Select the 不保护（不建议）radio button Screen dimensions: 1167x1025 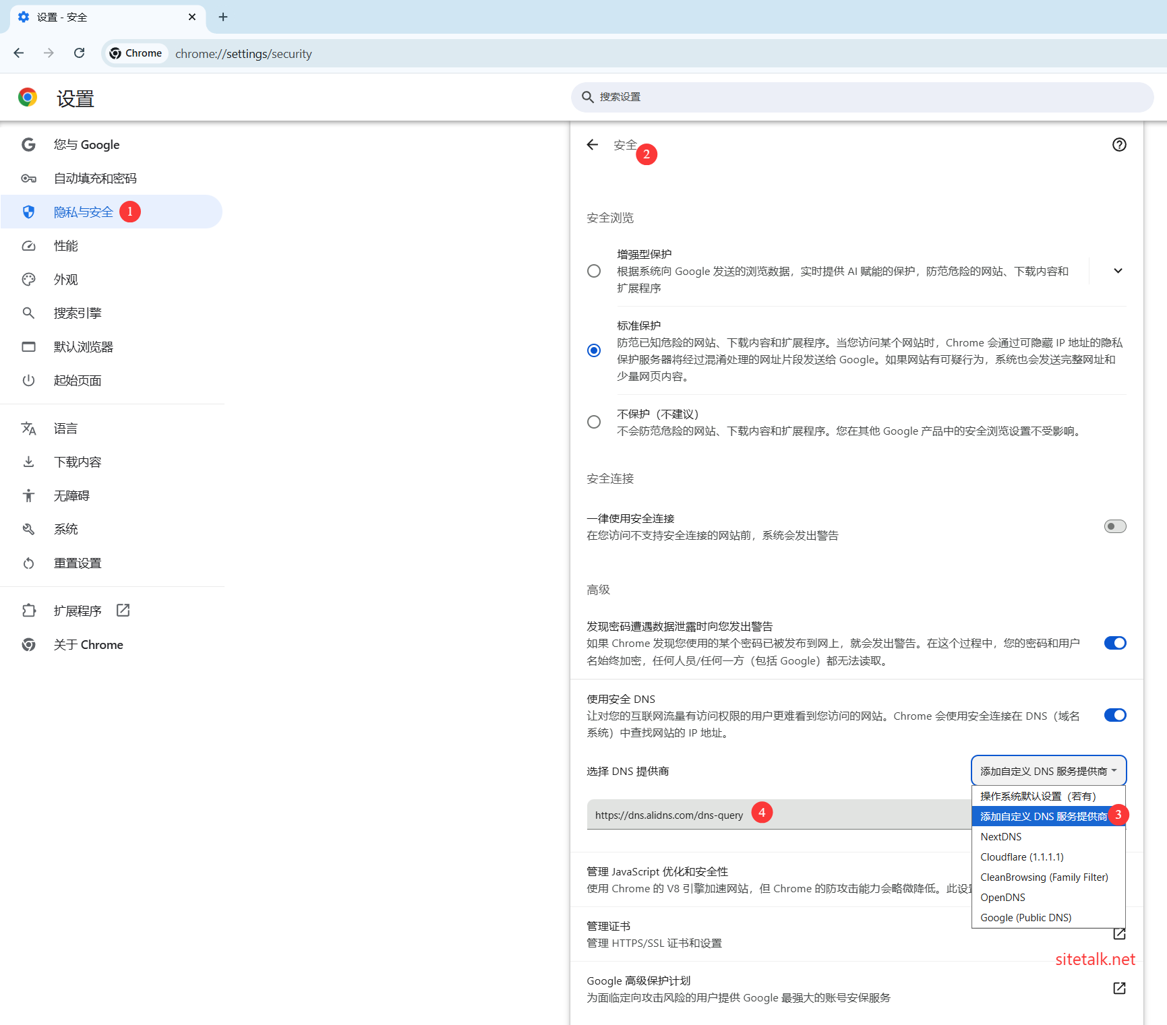(594, 422)
